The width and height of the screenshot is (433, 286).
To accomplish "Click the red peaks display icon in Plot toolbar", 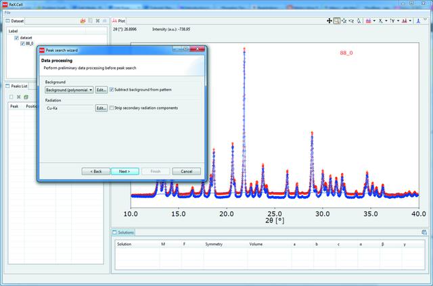I will tap(405, 21).
